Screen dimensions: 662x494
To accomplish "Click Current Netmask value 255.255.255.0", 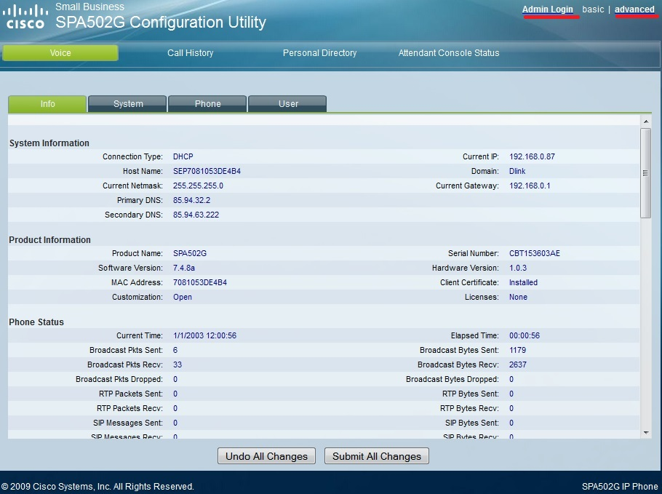I will [x=198, y=186].
